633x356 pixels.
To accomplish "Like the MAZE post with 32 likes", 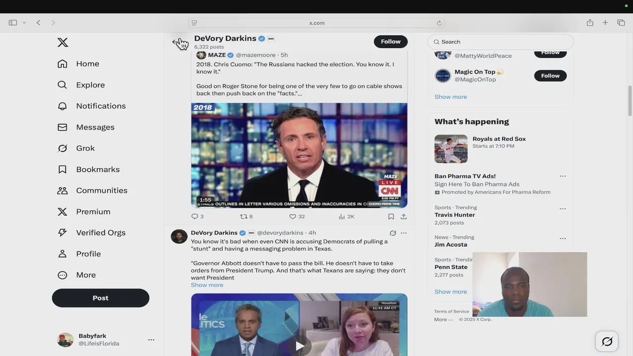I will click(x=293, y=217).
